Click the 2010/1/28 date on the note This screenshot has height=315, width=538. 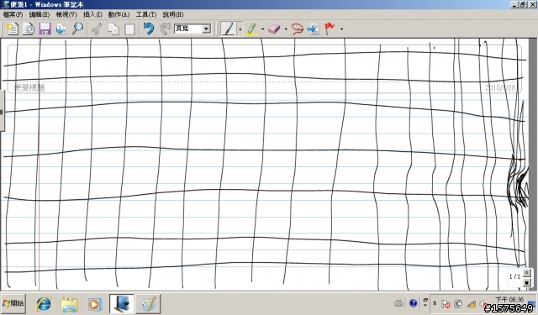coord(500,87)
